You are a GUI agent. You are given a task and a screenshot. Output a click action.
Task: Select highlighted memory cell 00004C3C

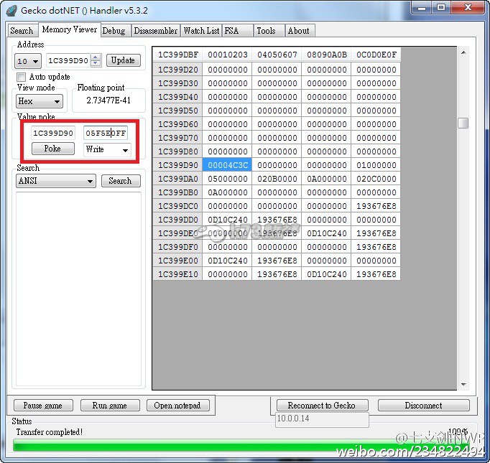tap(226, 165)
